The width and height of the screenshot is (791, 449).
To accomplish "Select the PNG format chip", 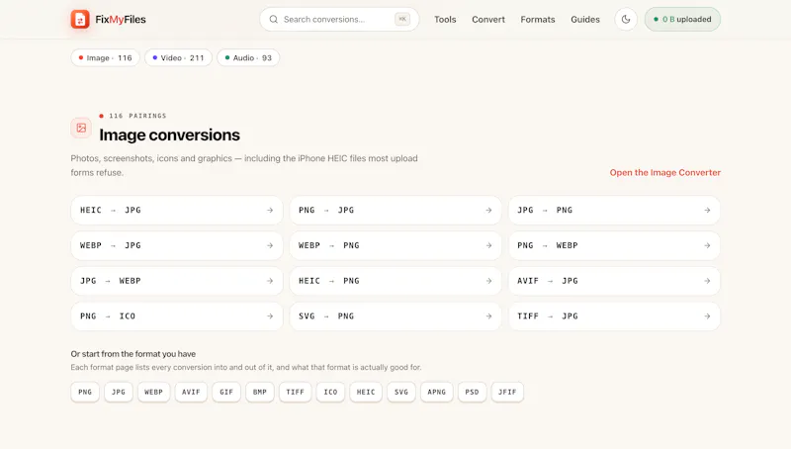I will point(85,392).
